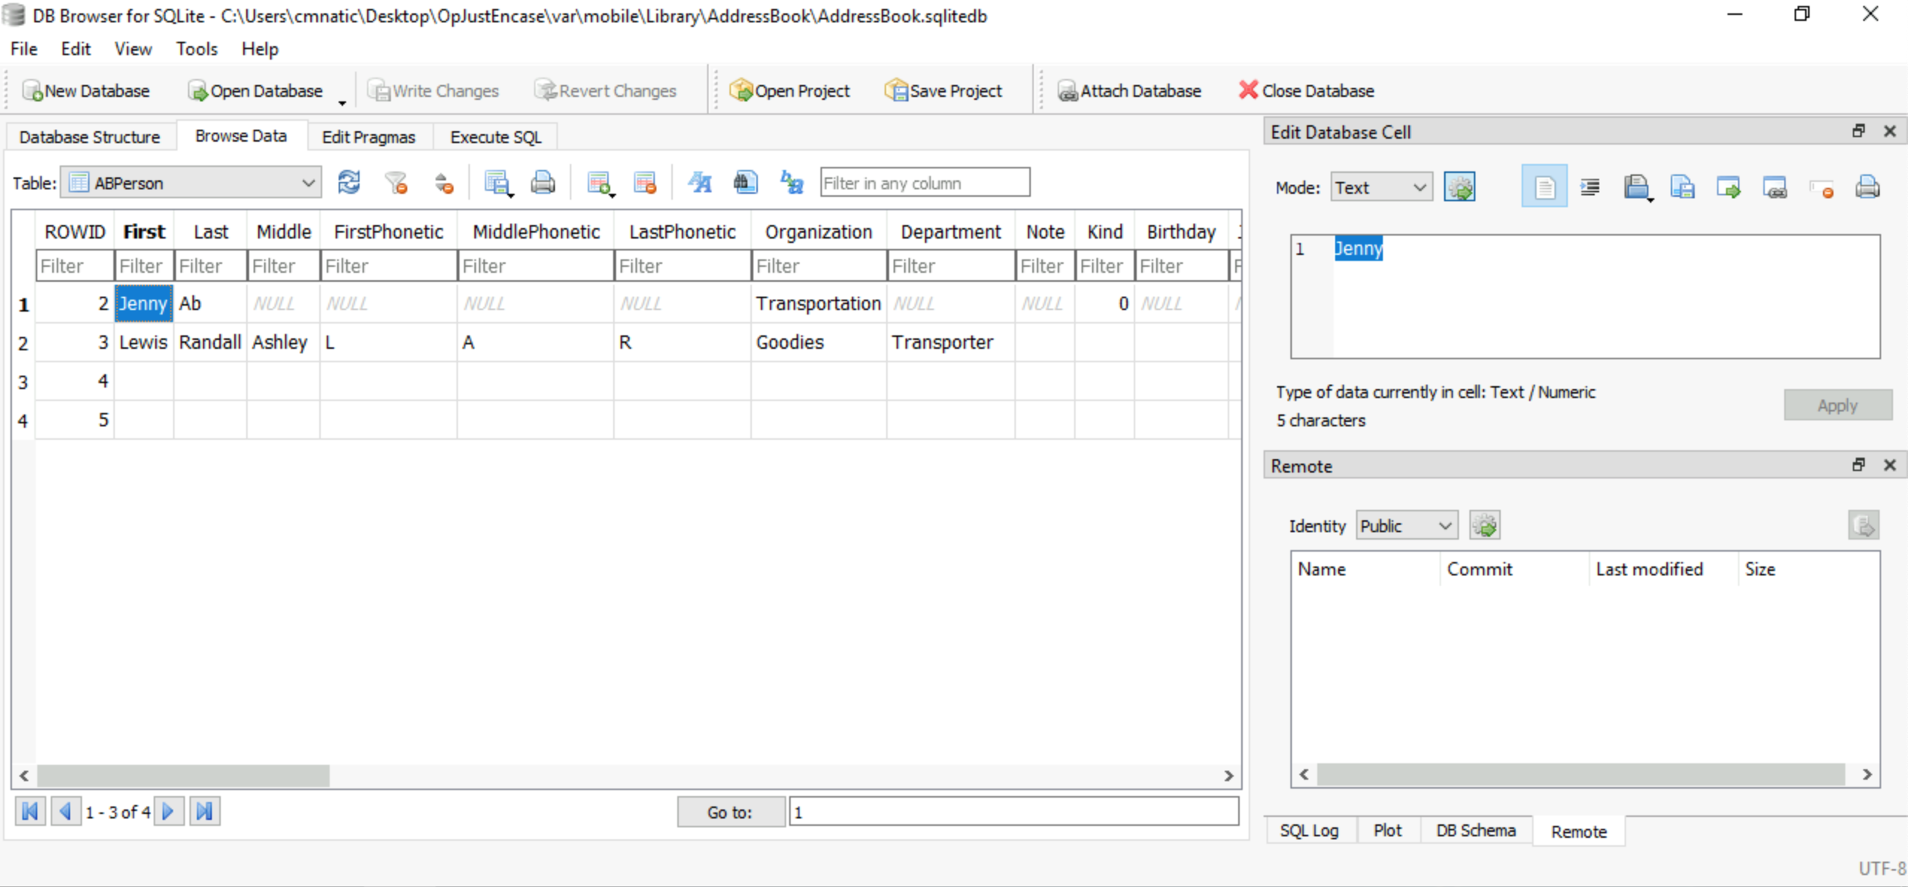Select the Randall cell

pos(210,342)
